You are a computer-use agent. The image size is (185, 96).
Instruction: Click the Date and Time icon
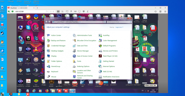[x=74, y=46]
